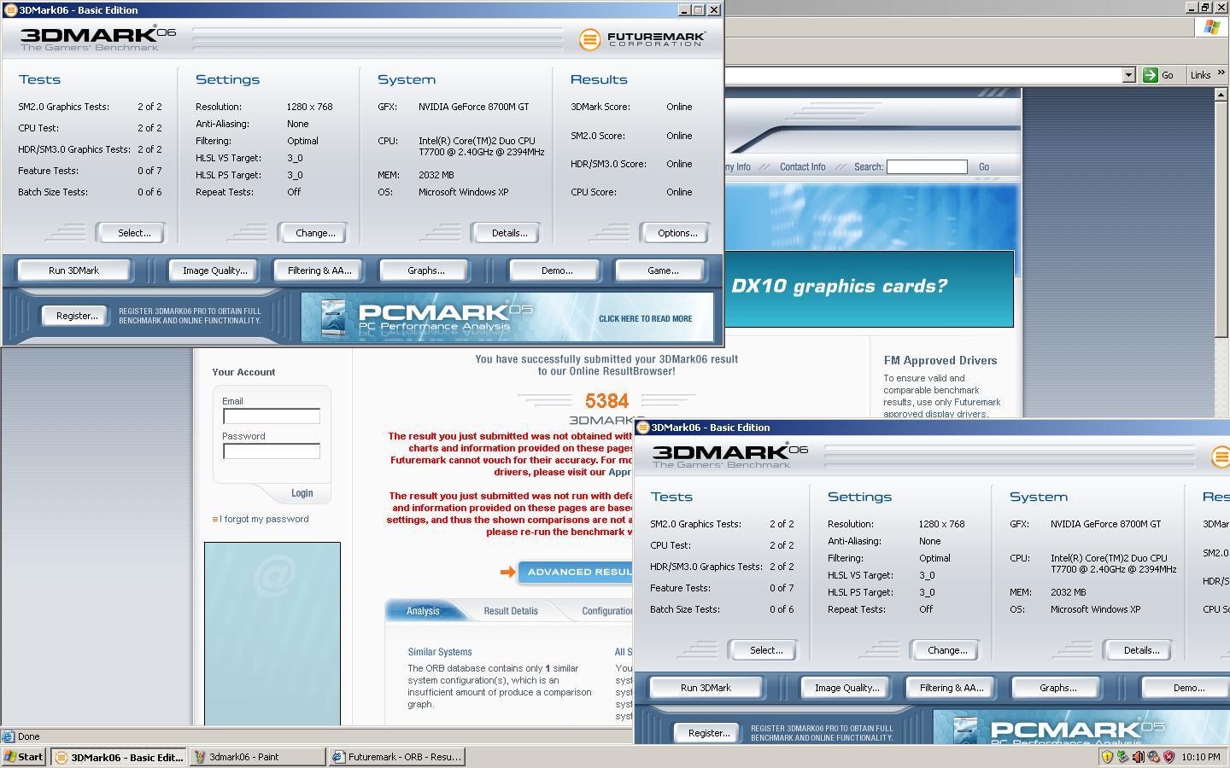Click the safely remove hardware tray icon
Viewport: 1230px width, 768px height.
pos(1123,756)
